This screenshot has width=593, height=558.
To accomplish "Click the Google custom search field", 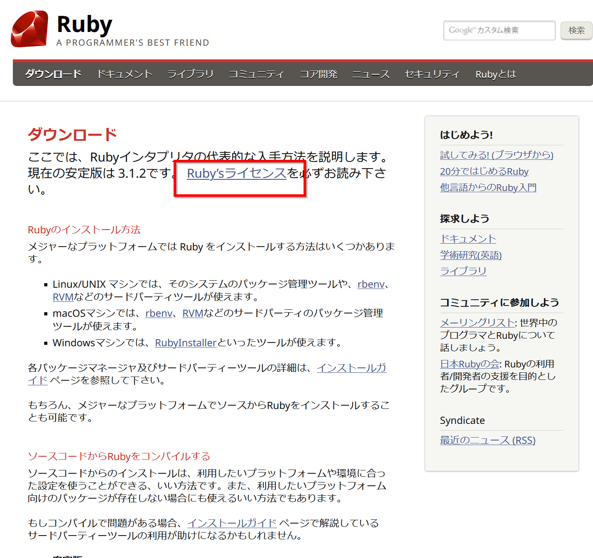I will [499, 30].
